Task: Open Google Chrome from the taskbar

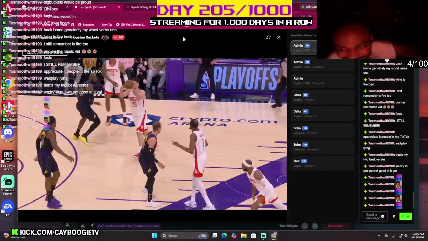Action: click(x=274, y=236)
